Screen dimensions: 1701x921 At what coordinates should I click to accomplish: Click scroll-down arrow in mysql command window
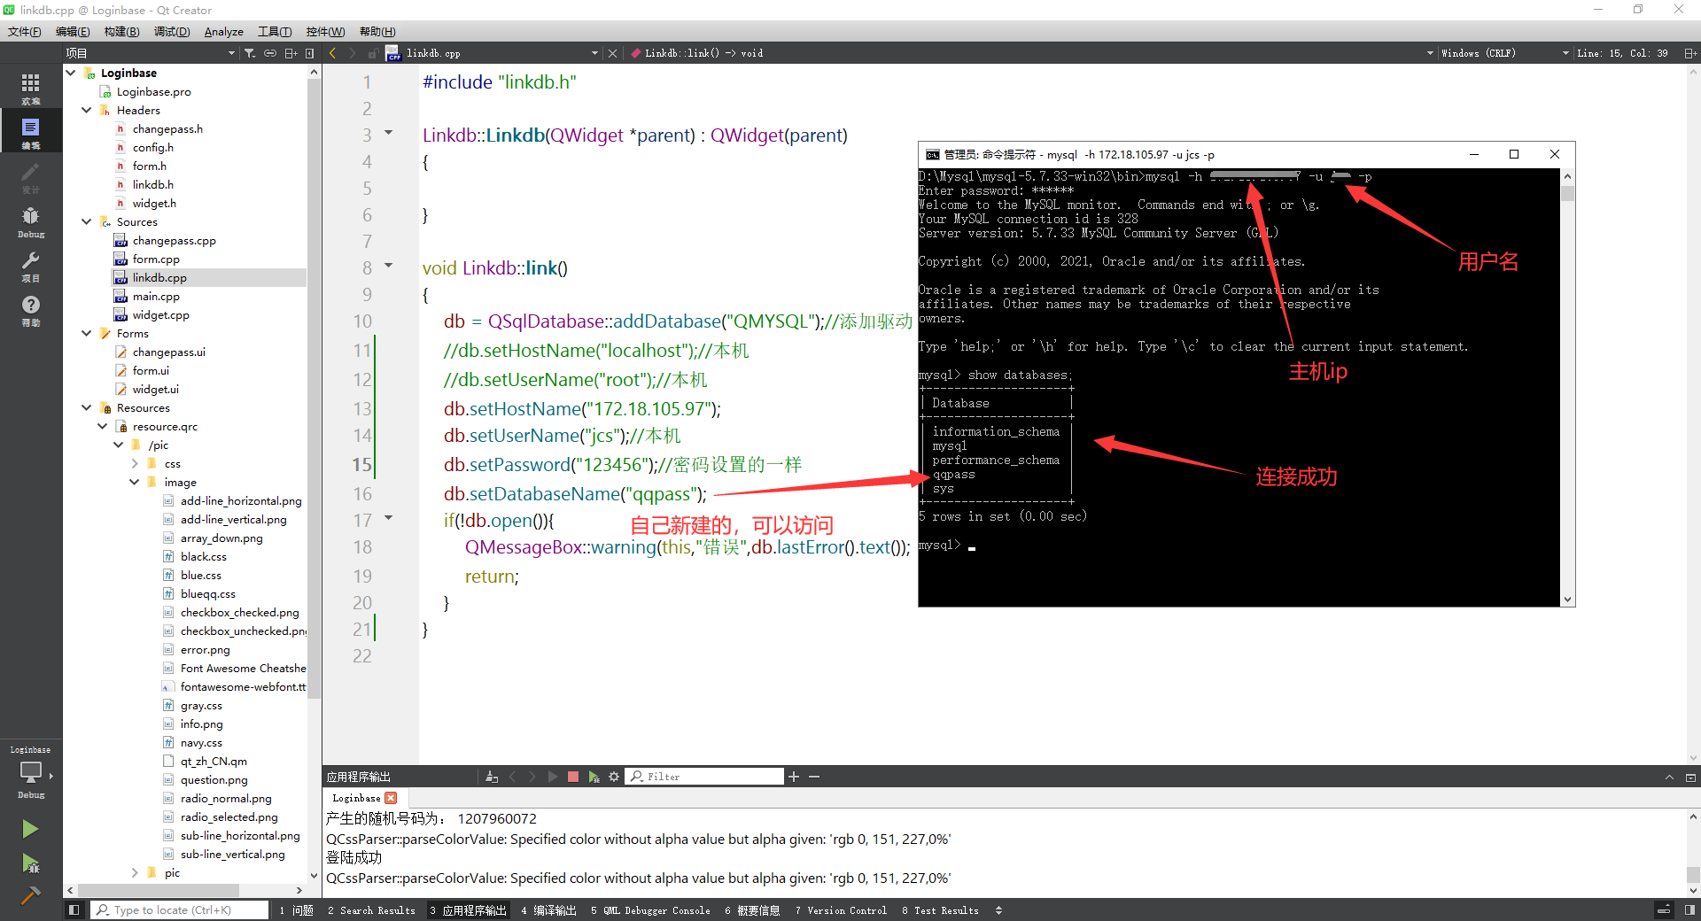1567,600
